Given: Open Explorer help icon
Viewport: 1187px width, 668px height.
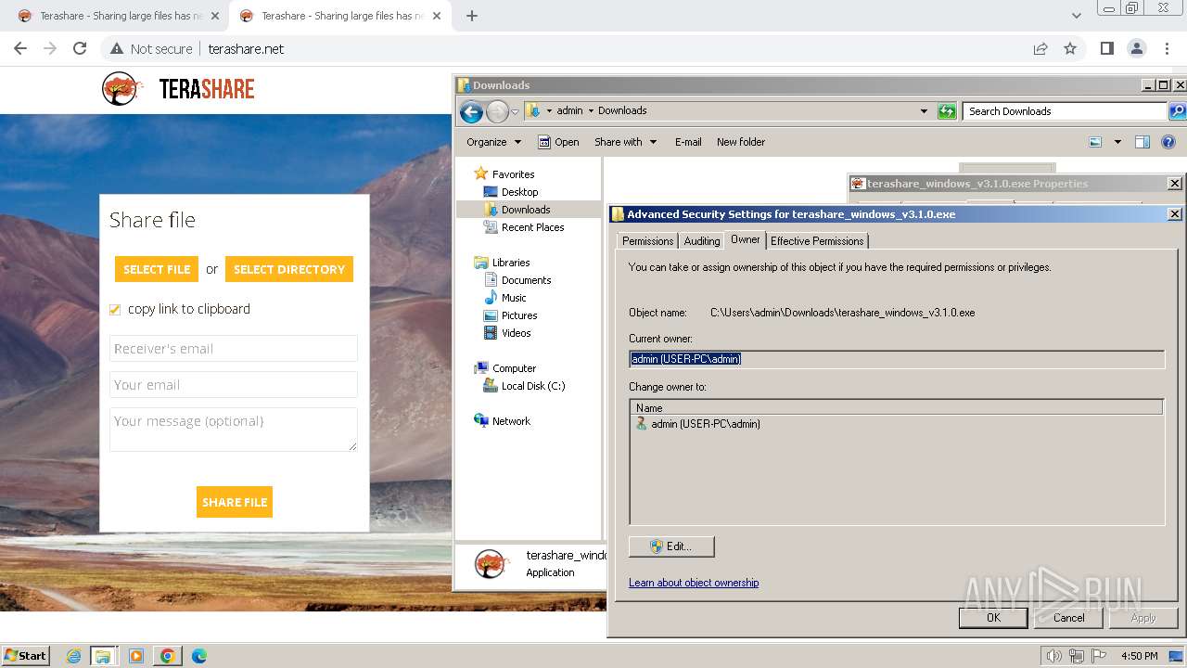Looking at the screenshot, I should [1168, 142].
